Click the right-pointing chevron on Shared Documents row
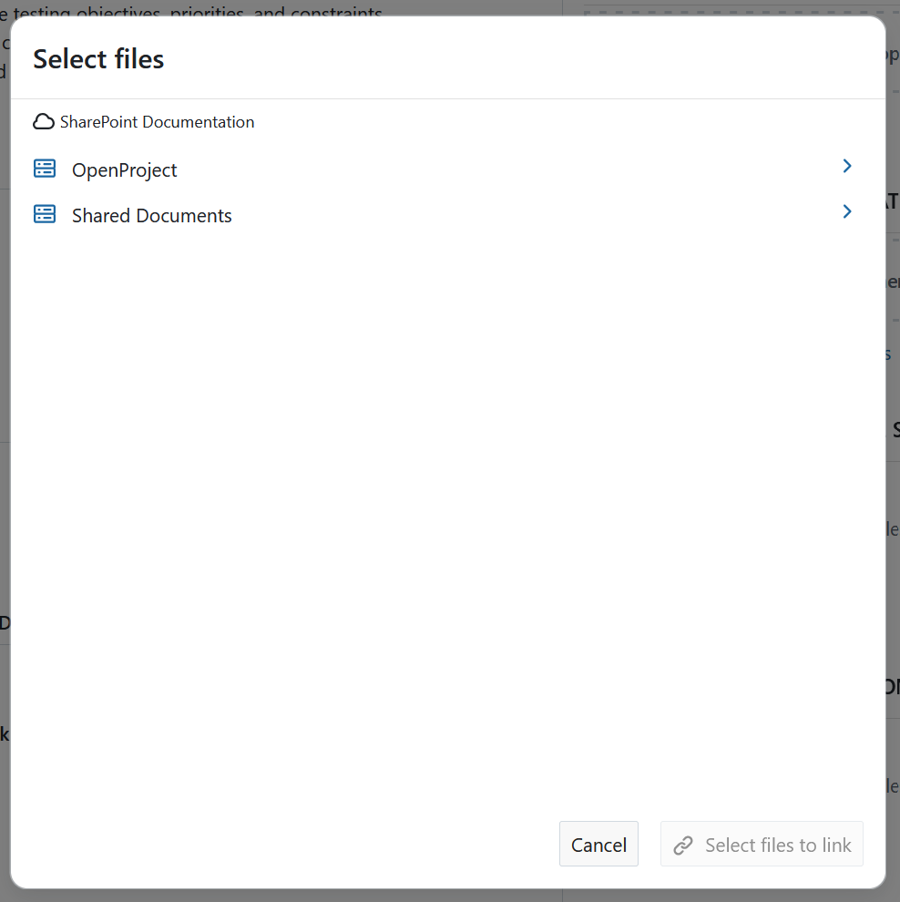The height and width of the screenshot is (902, 900). click(846, 211)
